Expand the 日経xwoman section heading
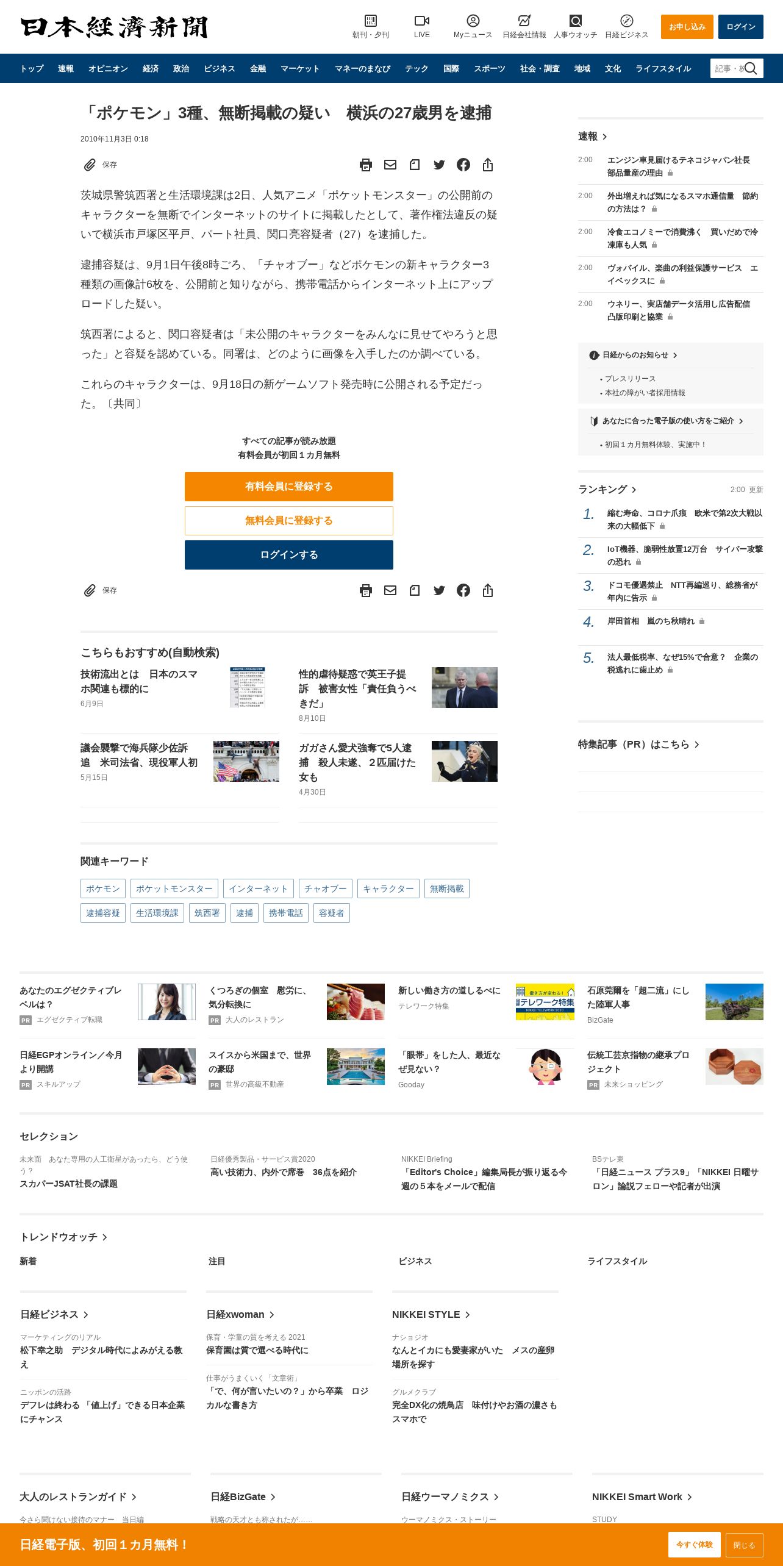783x1566 pixels. tap(240, 1314)
